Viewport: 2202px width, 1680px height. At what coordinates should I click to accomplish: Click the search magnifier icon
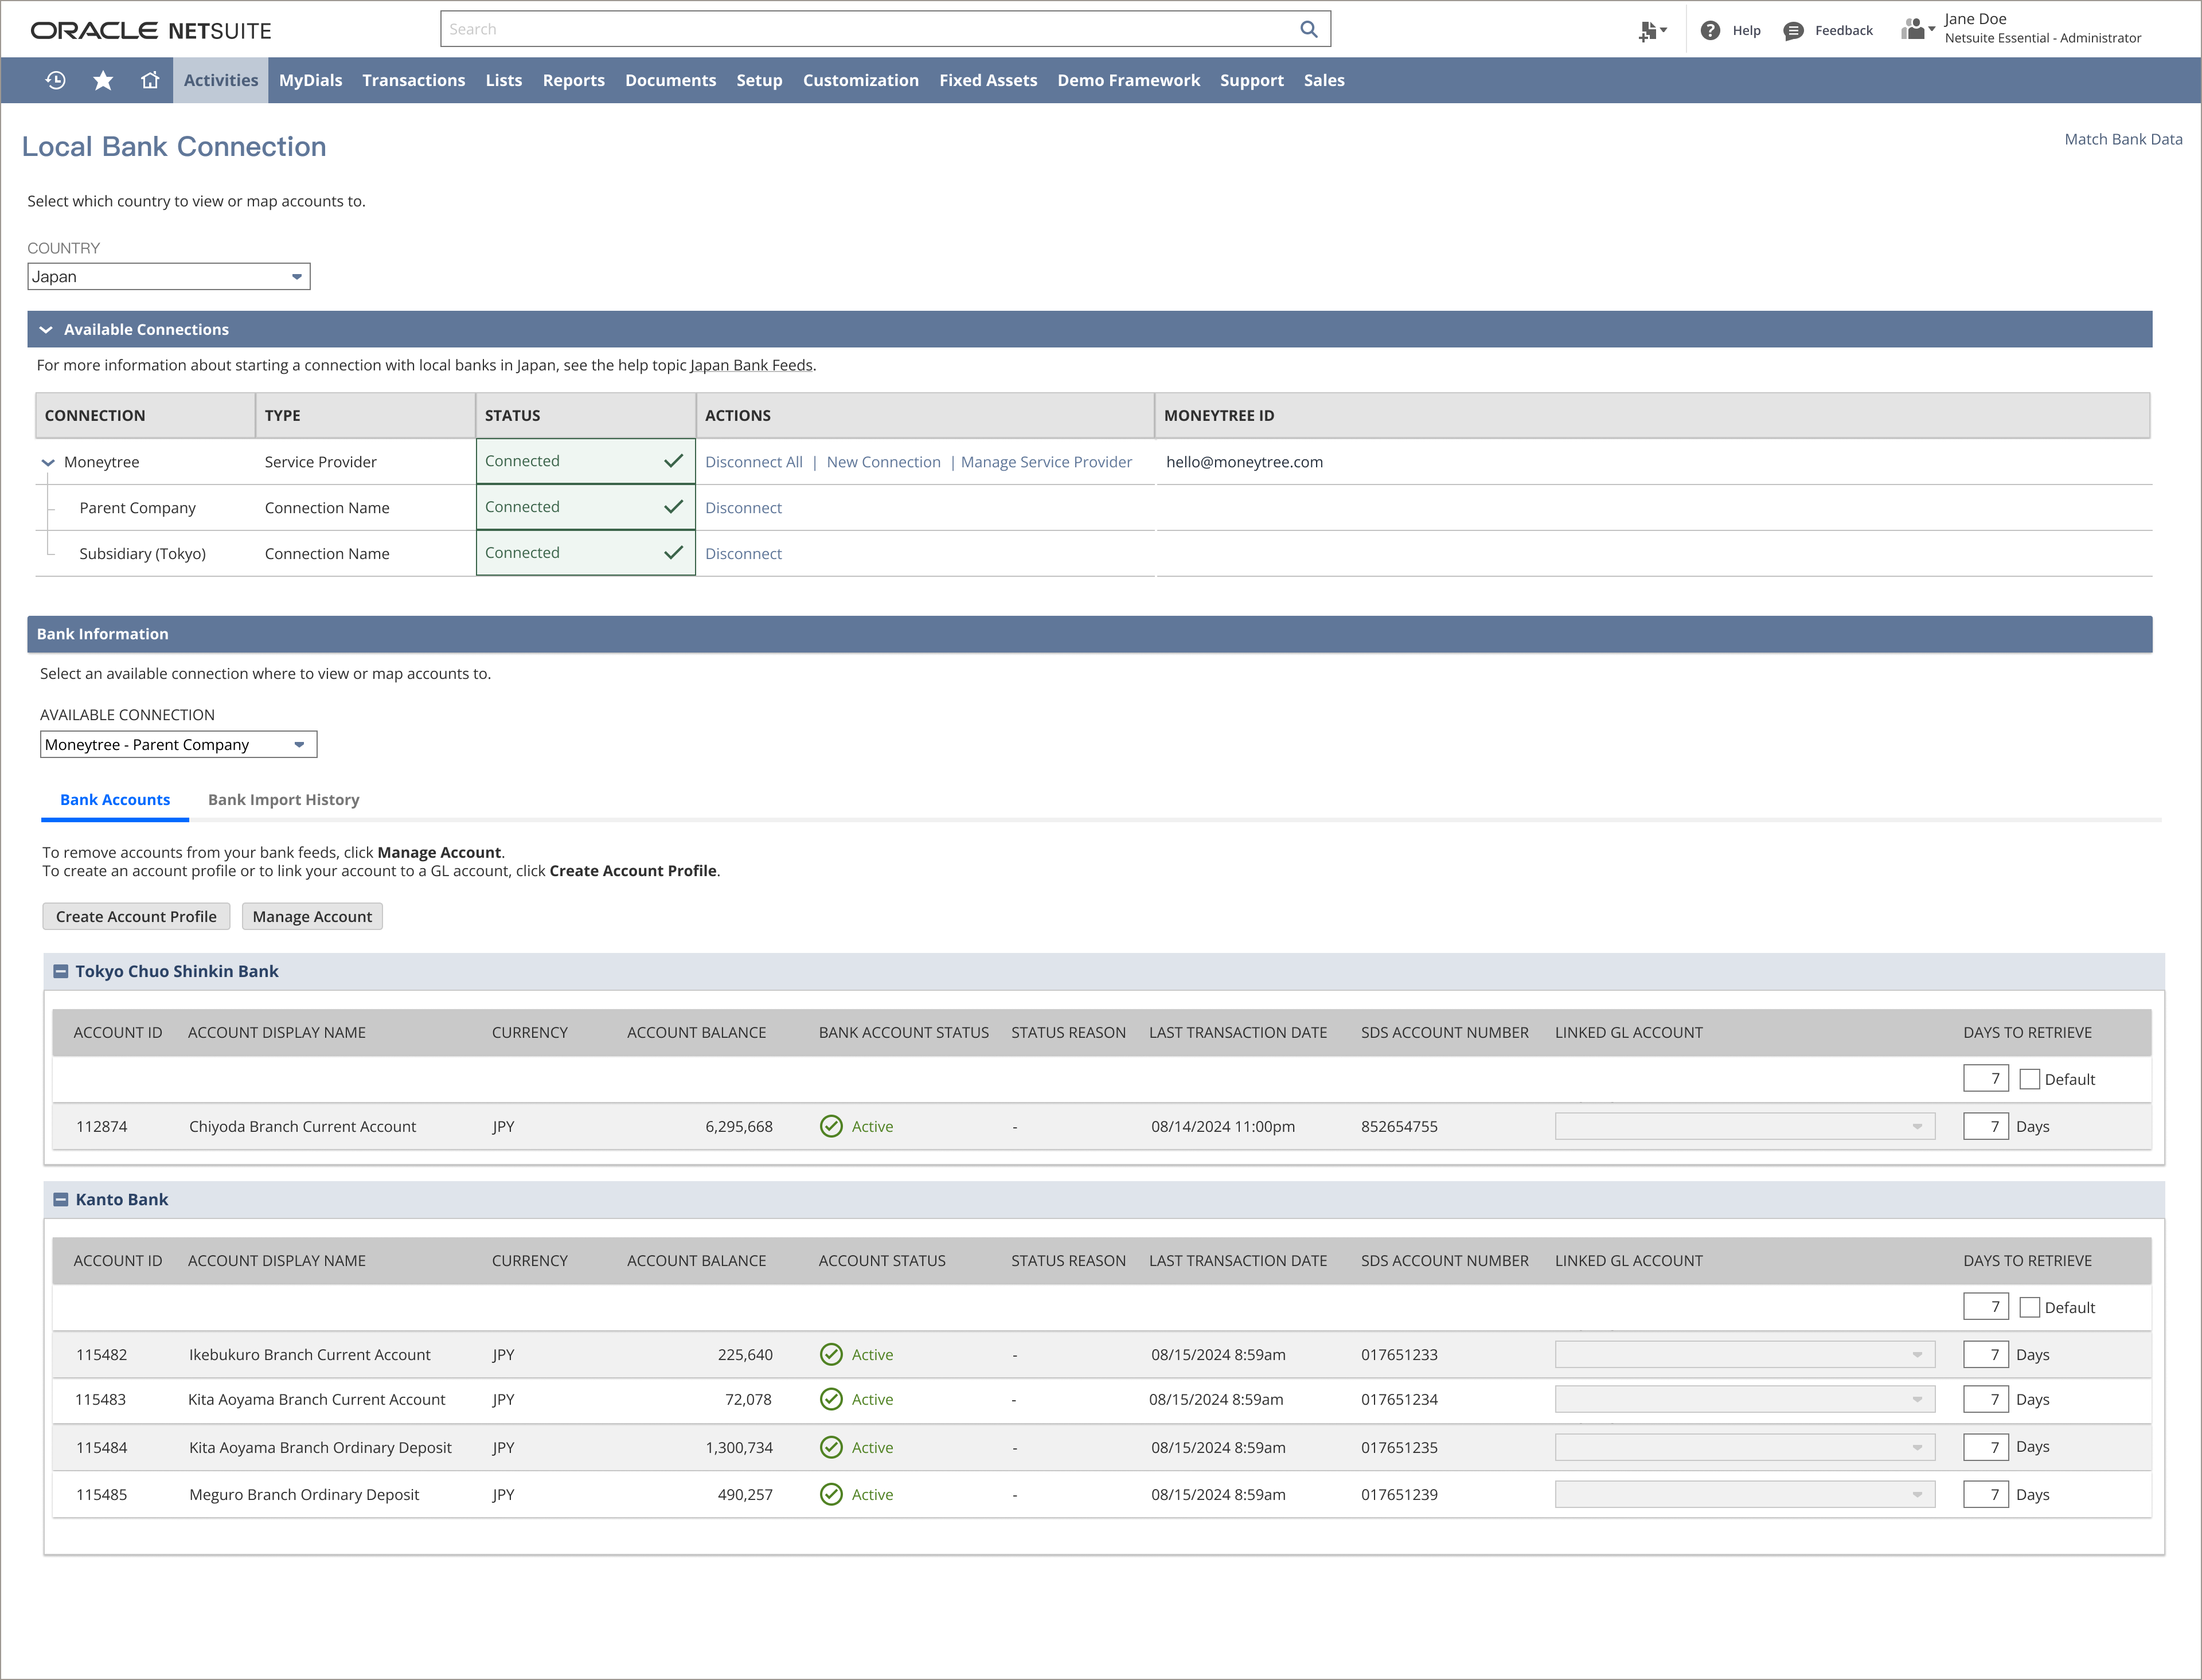pyautogui.click(x=1308, y=29)
